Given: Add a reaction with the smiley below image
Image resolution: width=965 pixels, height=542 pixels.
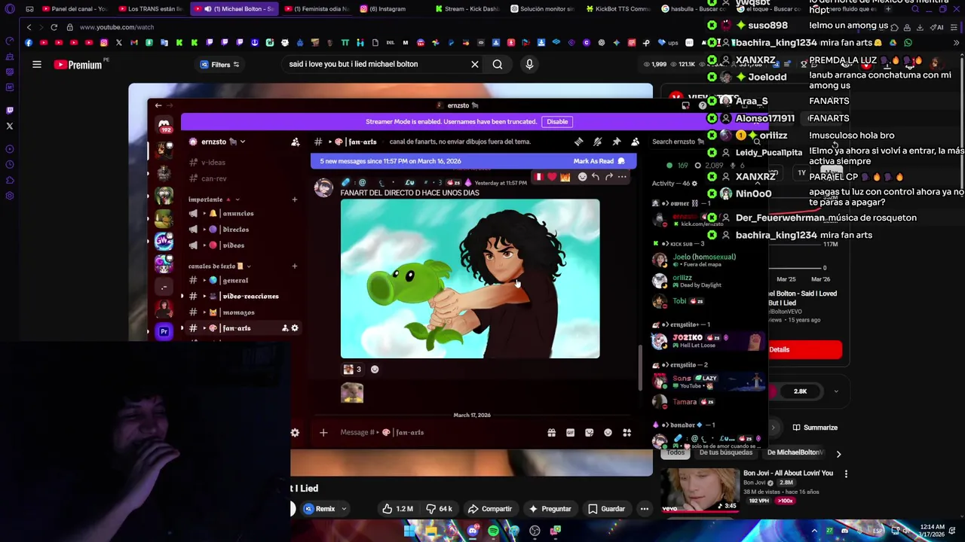Looking at the screenshot, I should click(375, 369).
